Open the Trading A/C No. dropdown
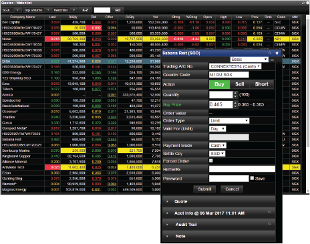 point(235,66)
